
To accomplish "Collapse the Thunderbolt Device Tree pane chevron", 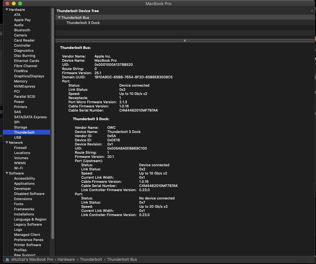I will point(312,11).
